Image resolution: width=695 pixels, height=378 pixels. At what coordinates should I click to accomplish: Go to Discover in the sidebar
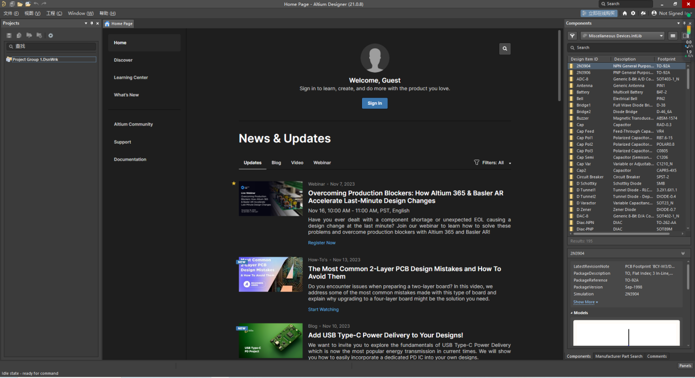(123, 60)
